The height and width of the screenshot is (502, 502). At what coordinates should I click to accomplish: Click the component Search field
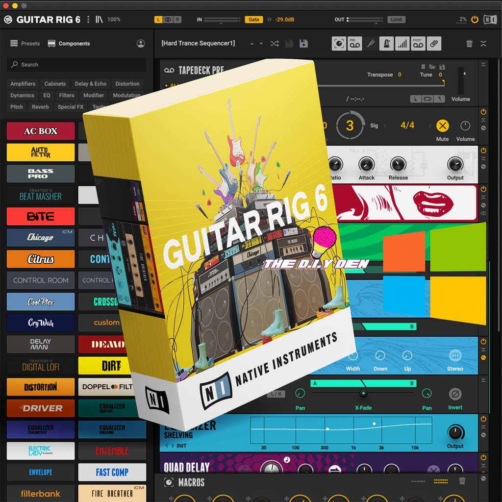[x=76, y=64]
